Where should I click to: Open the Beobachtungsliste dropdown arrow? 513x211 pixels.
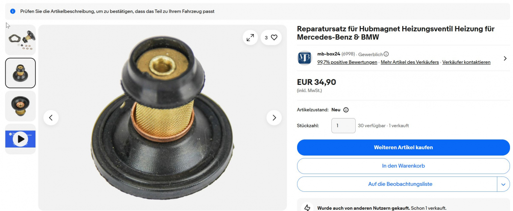[x=503, y=184]
